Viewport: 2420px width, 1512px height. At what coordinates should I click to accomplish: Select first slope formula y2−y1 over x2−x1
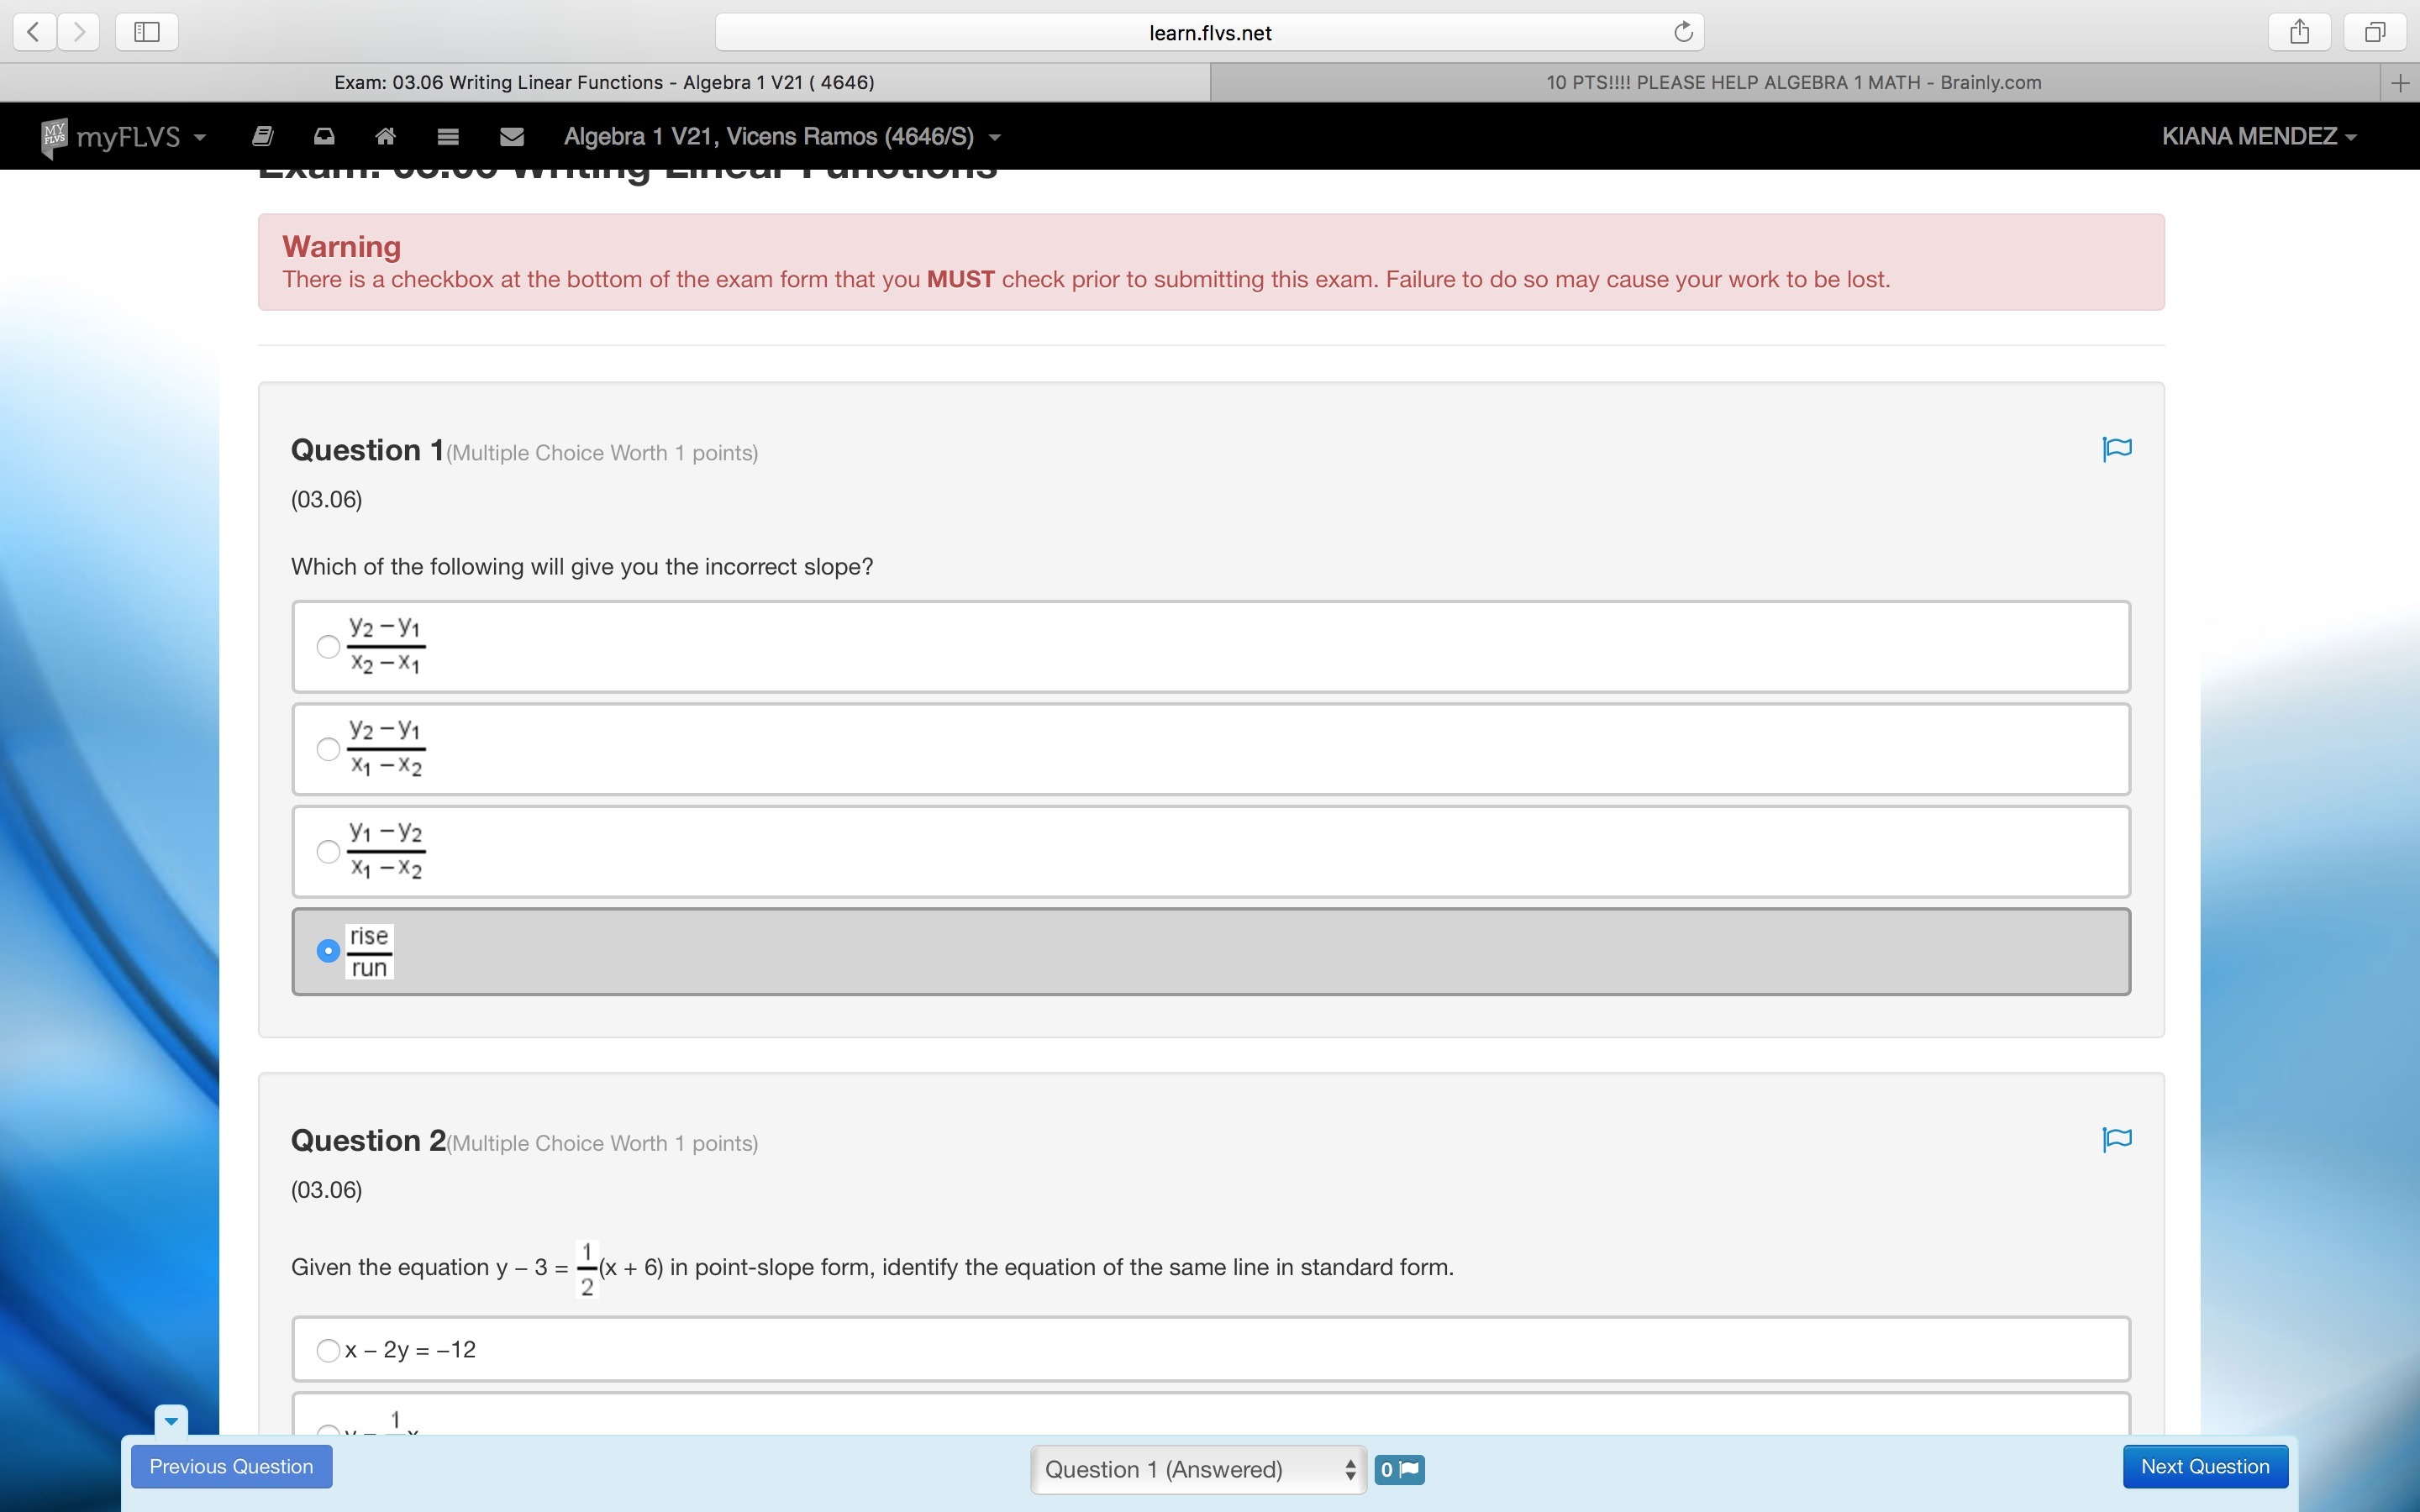click(328, 646)
